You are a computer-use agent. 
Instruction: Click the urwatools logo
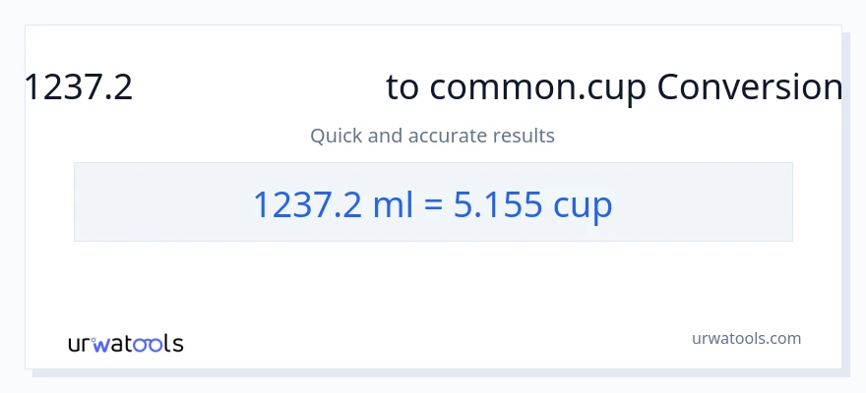tap(125, 344)
